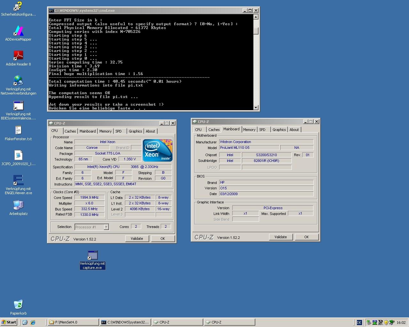Open Arbeitsplatz icon
Image resolution: width=409 pixels, height=327 pixels.
18,205
